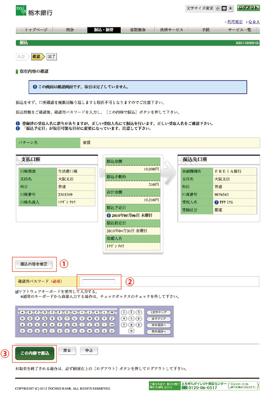Click info icon beside 2010年05月06日 date
This screenshot has height=405, width=273.
(x=109, y=215)
